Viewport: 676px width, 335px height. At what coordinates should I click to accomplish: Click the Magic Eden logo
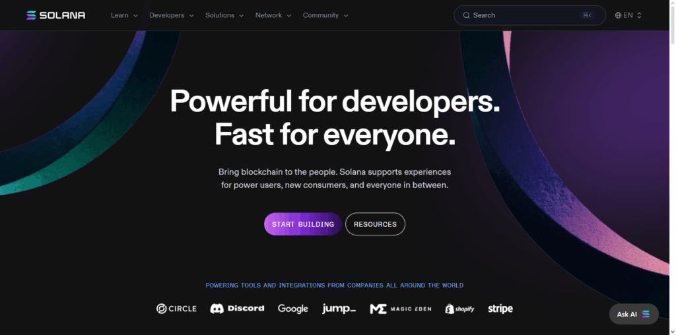pyautogui.click(x=401, y=309)
